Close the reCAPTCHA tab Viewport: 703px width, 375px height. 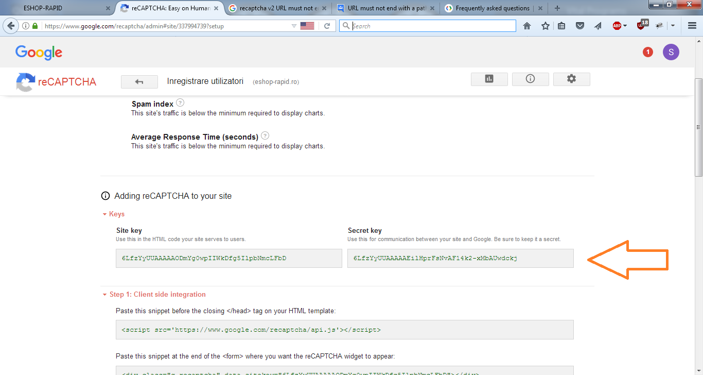216,8
